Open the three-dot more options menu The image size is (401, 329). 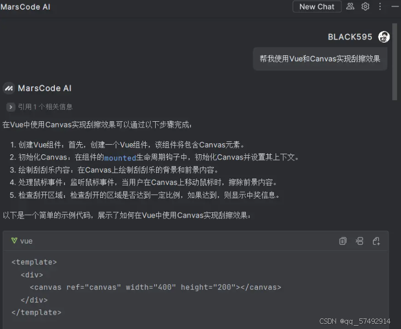click(380, 6)
